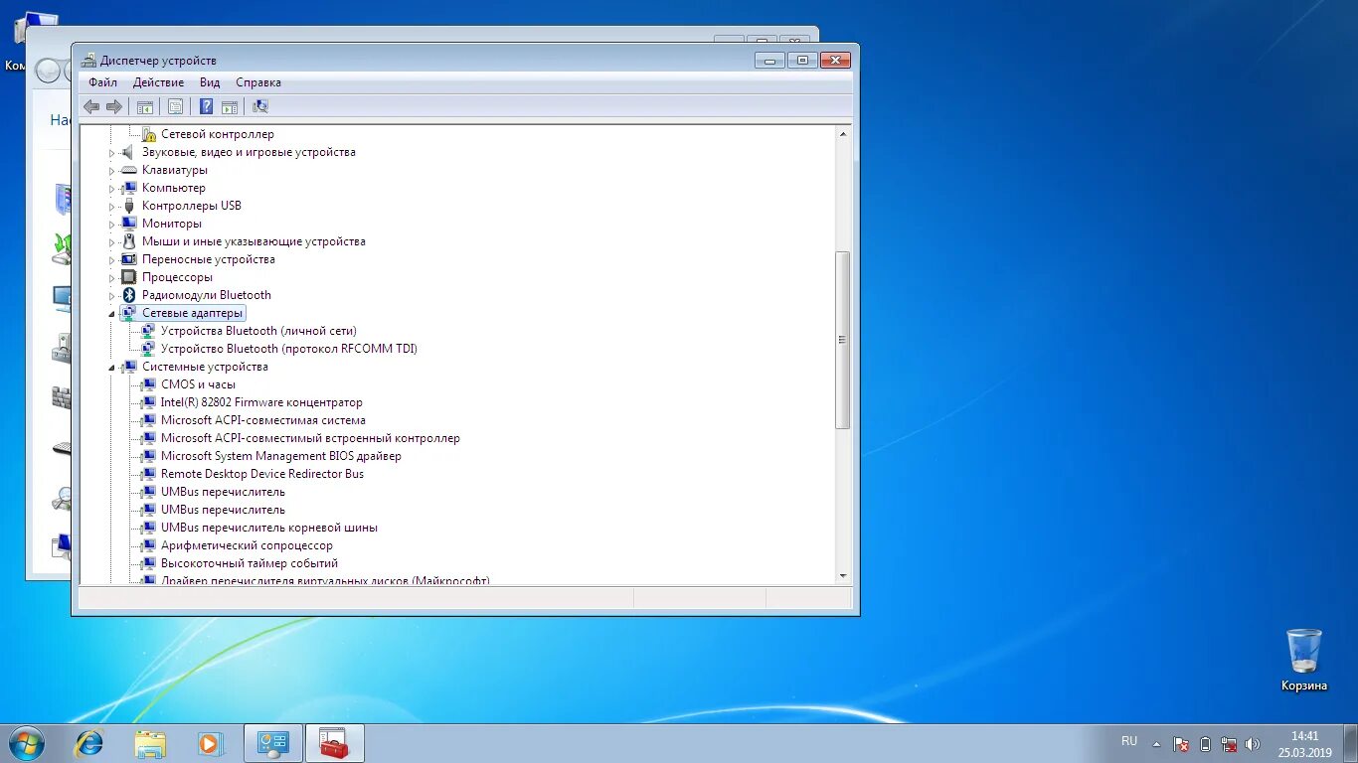Open Windows Explorer folder on the taskbar
The height and width of the screenshot is (763, 1358).
[150, 742]
